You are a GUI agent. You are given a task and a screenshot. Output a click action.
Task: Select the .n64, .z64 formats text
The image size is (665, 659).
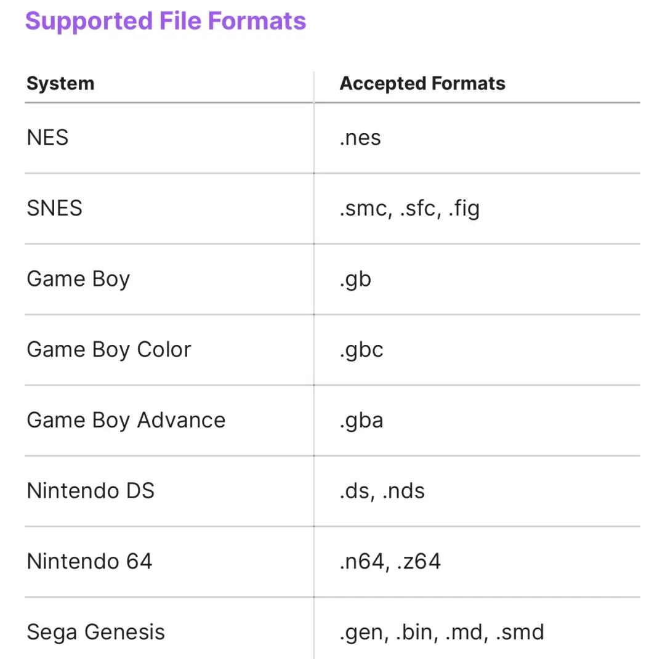[x=390, y=562]
